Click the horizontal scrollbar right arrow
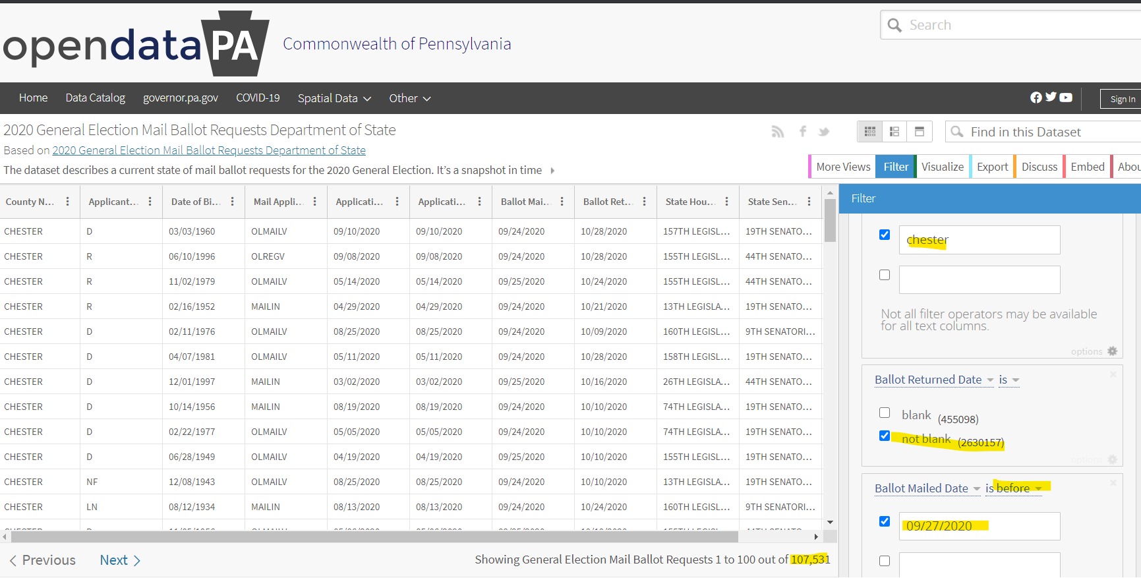The width and height of the screenshot is (1141, 578). (817, 536)
